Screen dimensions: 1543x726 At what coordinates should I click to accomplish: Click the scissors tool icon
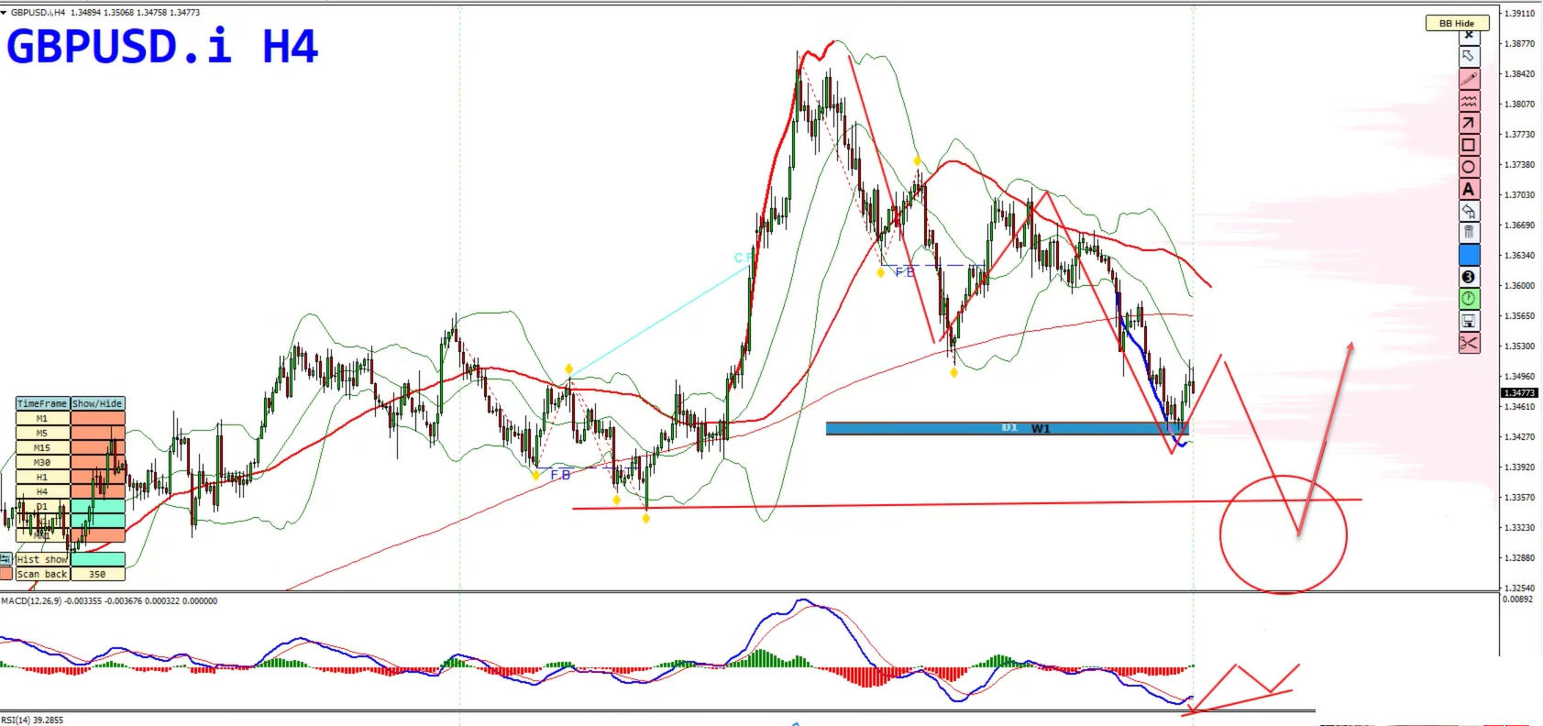pos(1469,343)
